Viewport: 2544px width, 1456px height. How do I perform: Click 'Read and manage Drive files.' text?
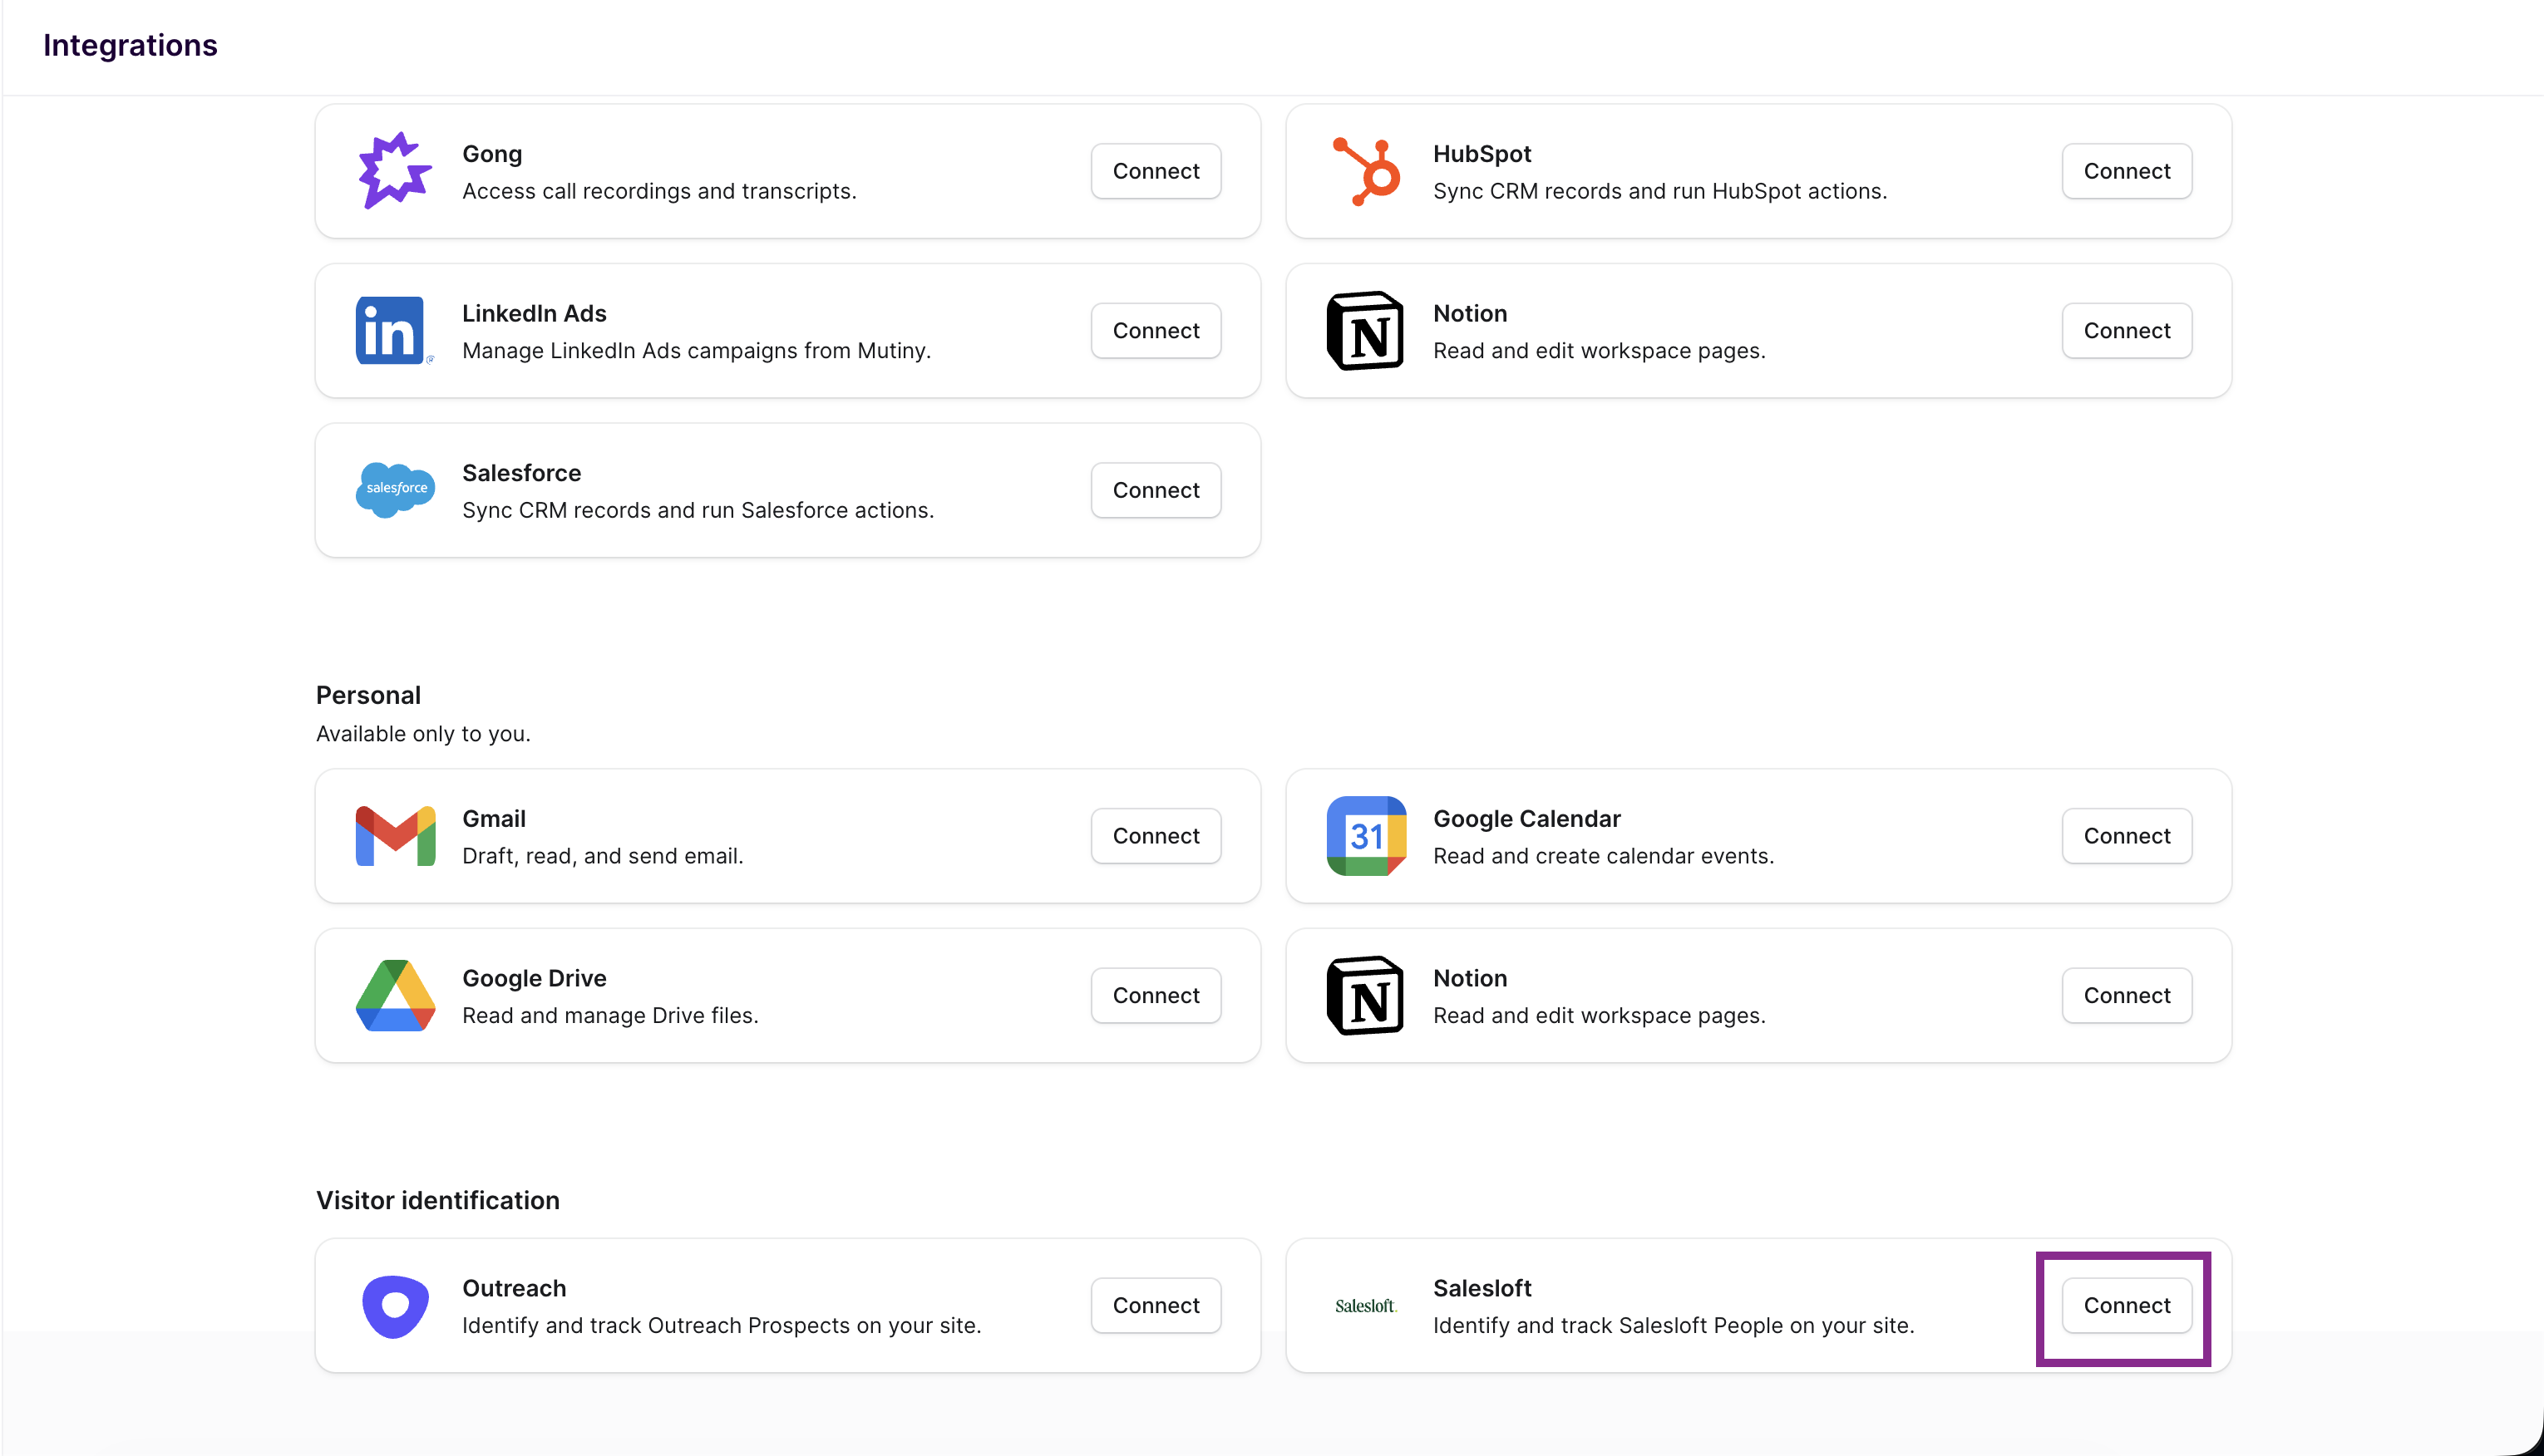[610, 1016]
